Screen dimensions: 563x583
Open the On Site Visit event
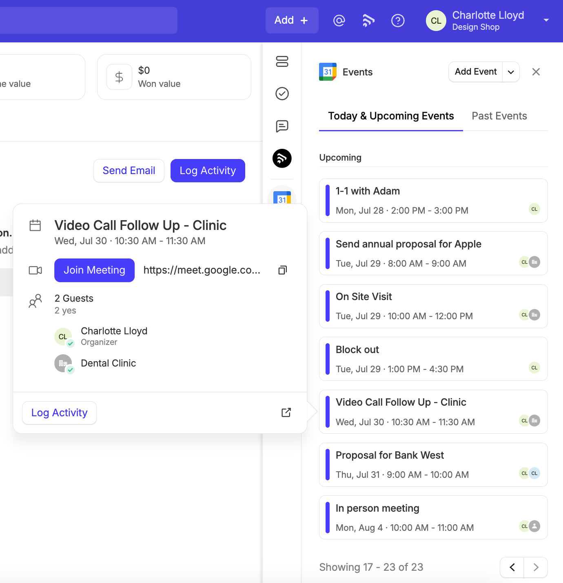click(x=433, y=306)
